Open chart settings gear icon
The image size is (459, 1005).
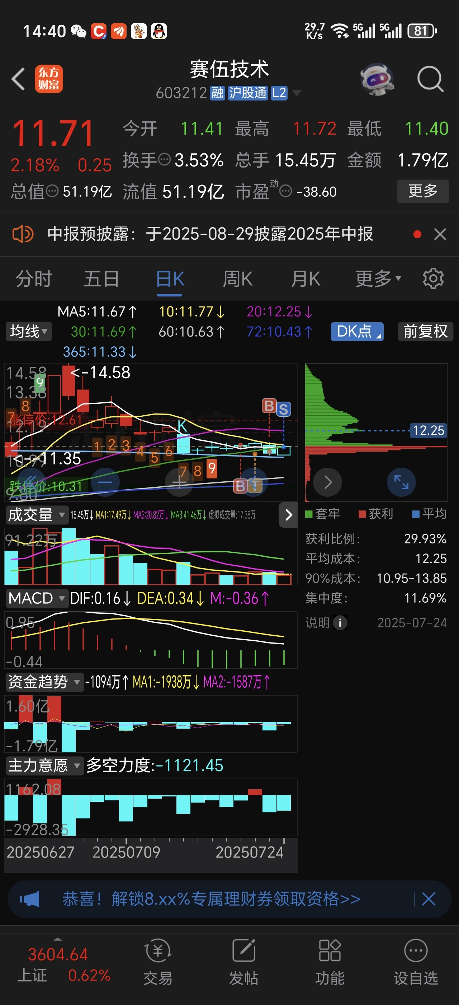(433, 279)
